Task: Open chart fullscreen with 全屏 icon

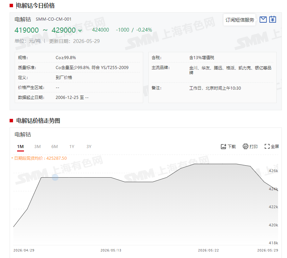Action: coord(267,146)
